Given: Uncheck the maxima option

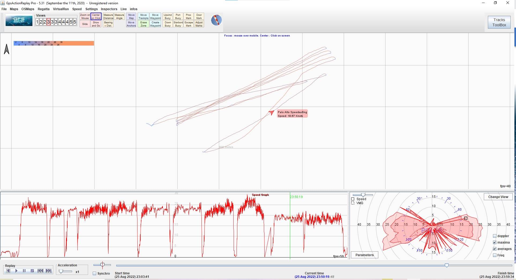Looking at the screenshot, I should click(x=495, y=242).
